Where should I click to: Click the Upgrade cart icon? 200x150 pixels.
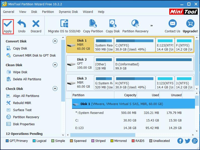pos(190,23)
